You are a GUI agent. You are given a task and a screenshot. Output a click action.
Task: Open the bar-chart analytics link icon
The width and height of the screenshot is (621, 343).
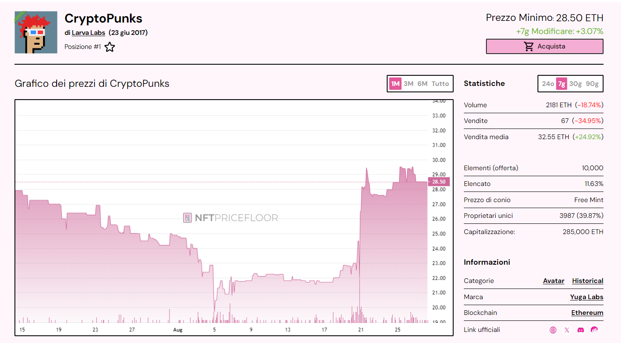(x=594, y=330)
